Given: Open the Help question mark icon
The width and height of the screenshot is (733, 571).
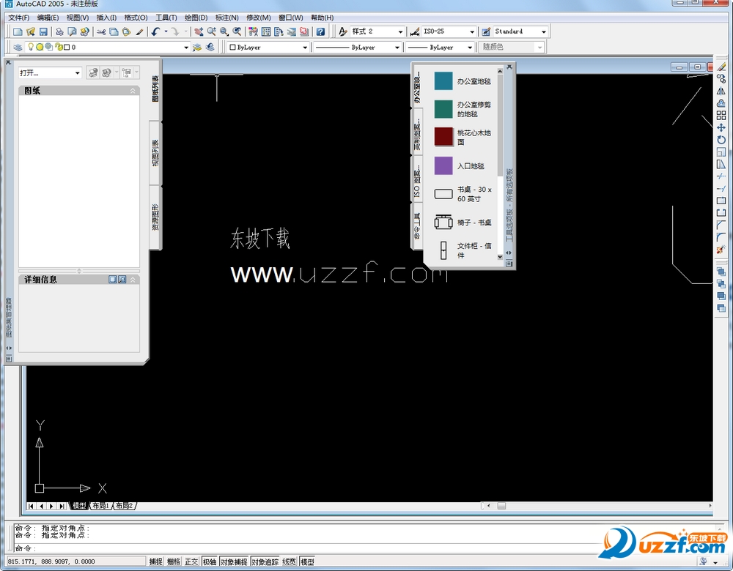Looking at the screenshot, I should pyautogui.click(x=320, y=31).
